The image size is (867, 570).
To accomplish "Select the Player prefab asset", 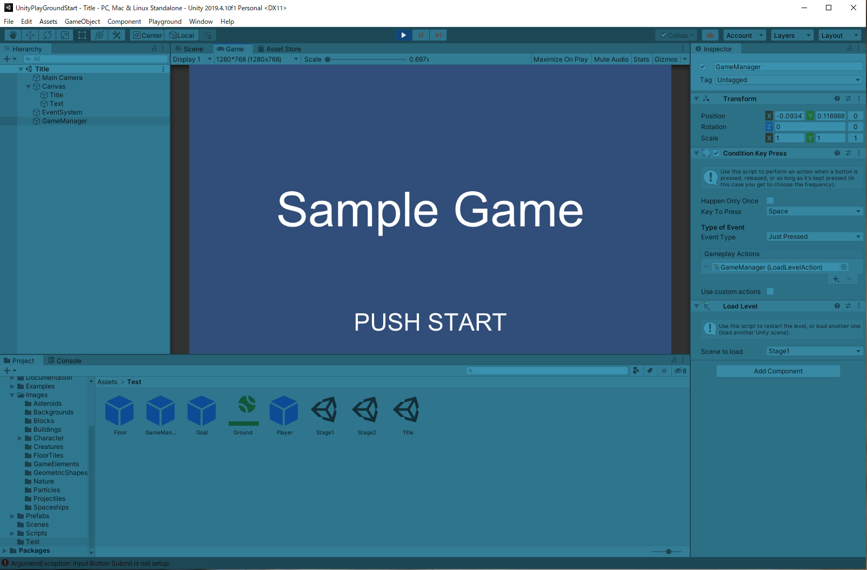I will [x=284, y=415].
